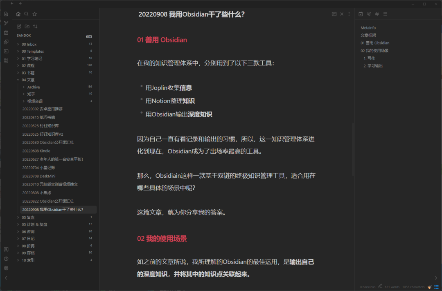Image resolution: width=442 pixels, height=291 pixels.
Task: Click the blue list icon in status bar
Action: pyautogui.click(x=436, y=287)
